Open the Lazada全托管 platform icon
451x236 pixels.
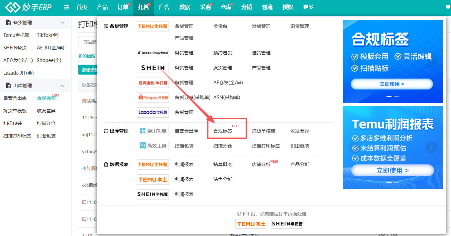coord(153,112)
